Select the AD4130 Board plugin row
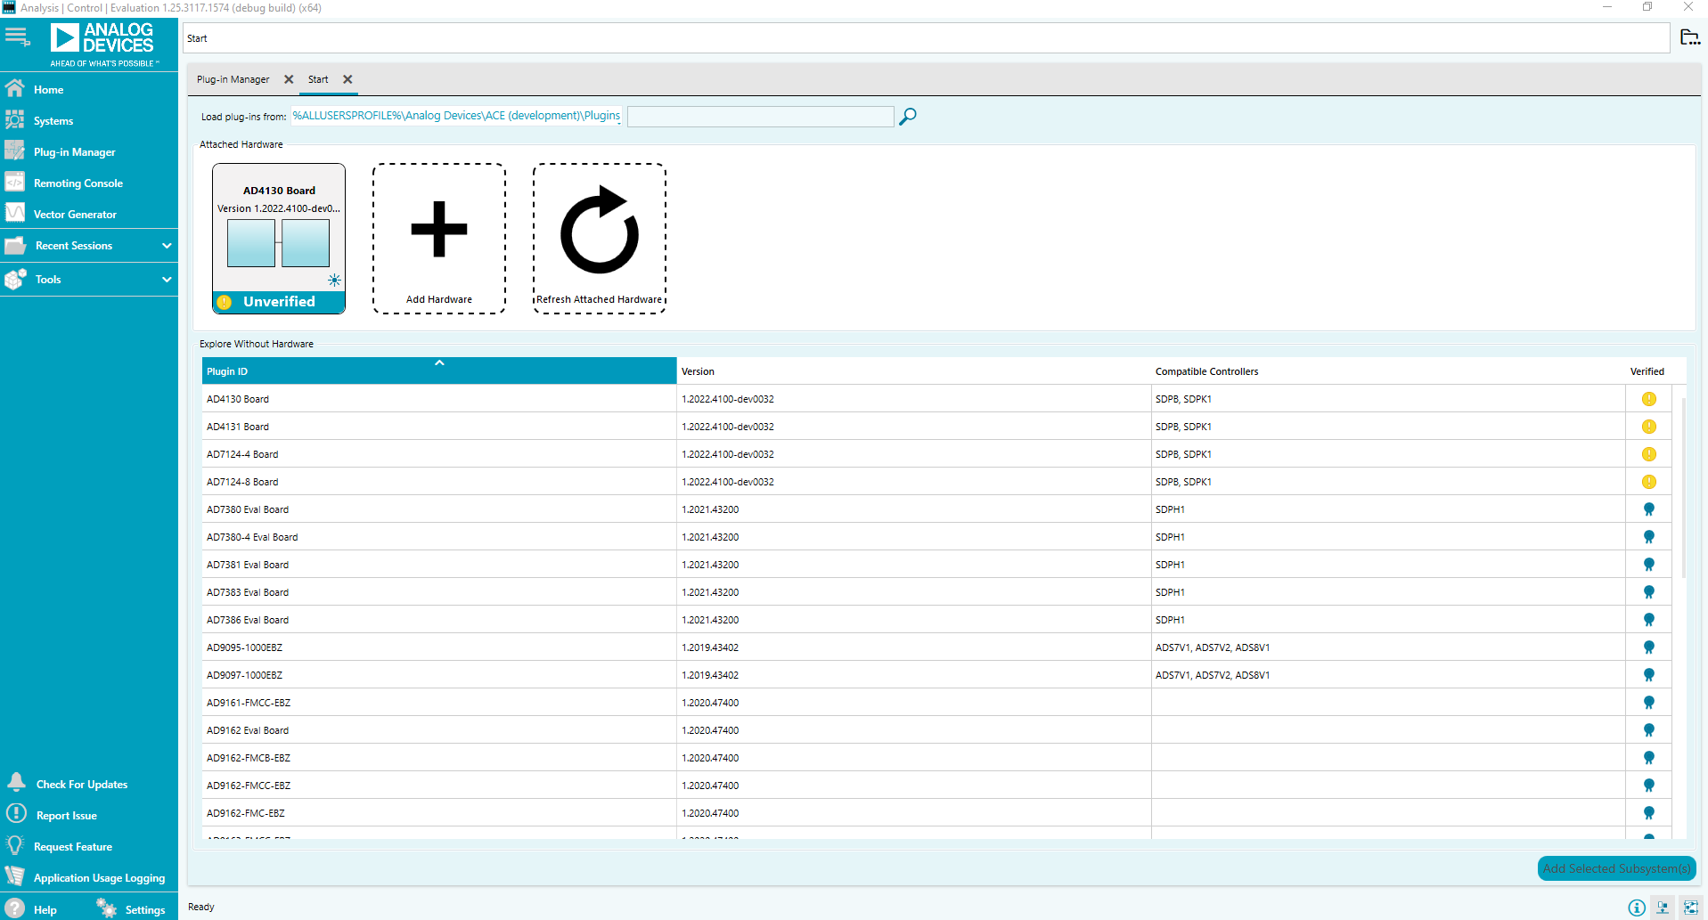The height and width of the screenshot is (920, 1708). click(936, 399)
